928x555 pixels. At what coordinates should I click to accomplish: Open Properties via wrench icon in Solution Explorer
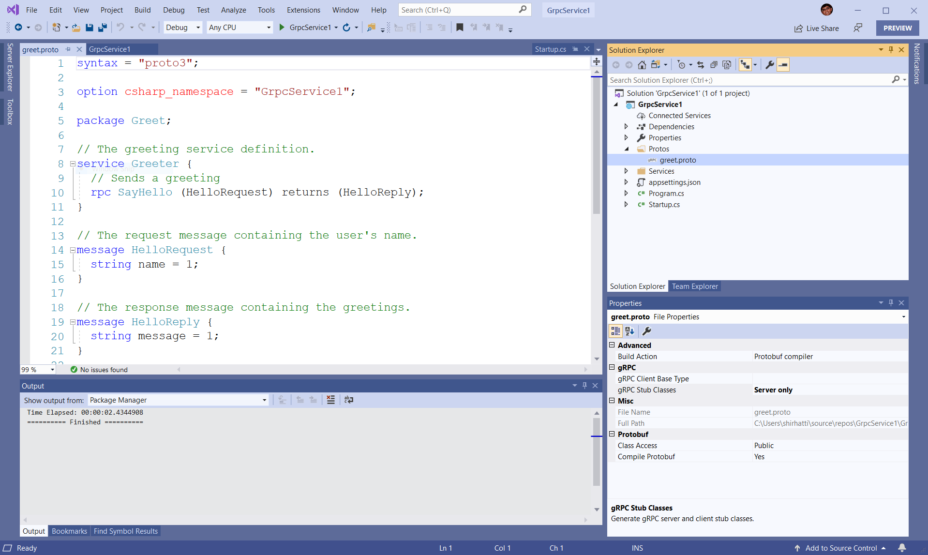(769, 64)
